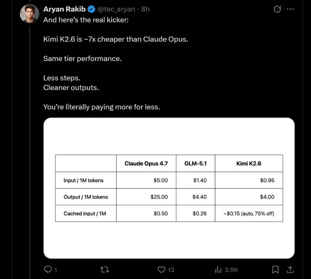Open Aryan Rakib's profile picture
Viewport: 311px width, 279px height.
[29, 14]
